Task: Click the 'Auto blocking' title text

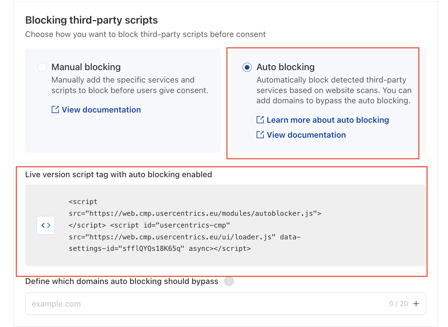Action: pyautogui.click(x=285, y=67)
